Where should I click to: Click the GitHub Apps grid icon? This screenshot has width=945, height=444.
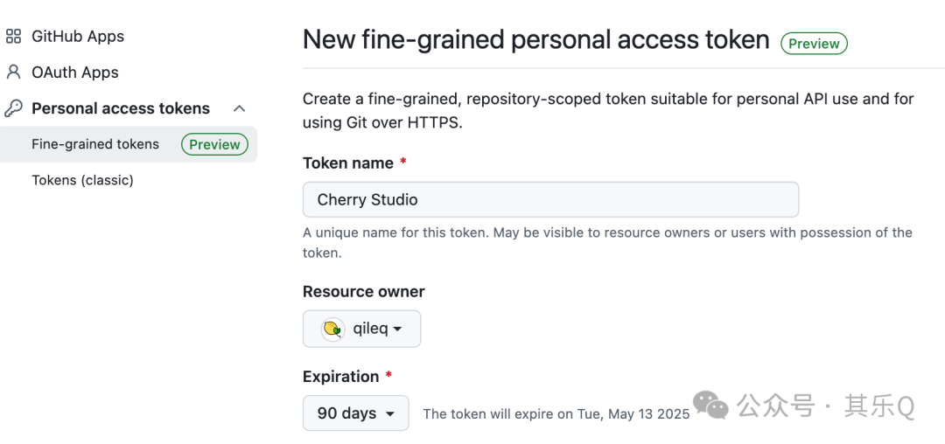click(13, 37)
